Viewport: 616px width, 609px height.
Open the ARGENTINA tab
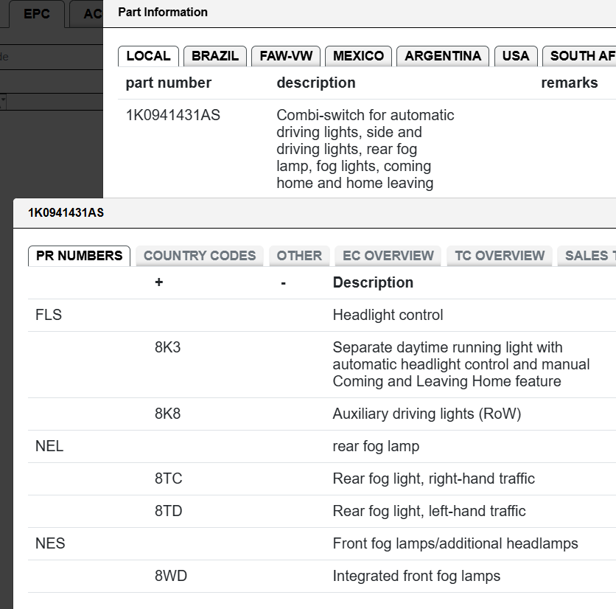pos(443,56)
